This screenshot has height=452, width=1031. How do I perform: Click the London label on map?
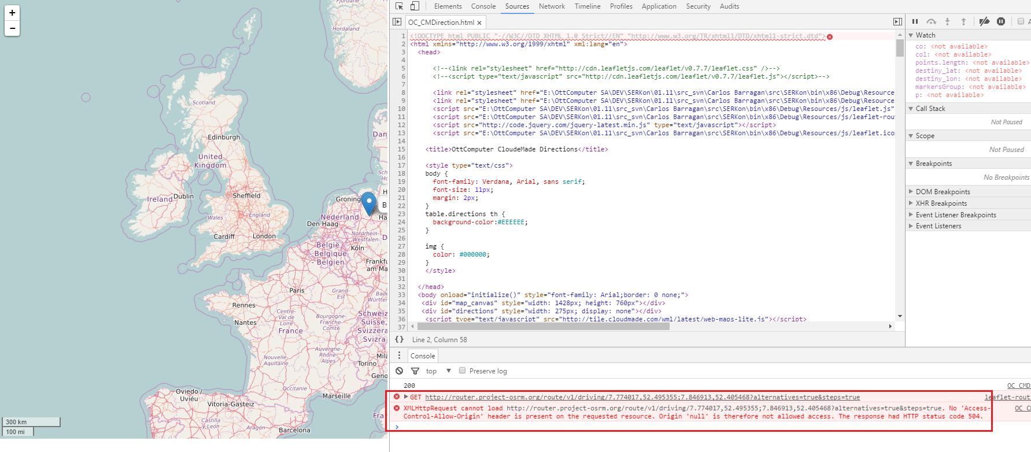pos(264,236)
